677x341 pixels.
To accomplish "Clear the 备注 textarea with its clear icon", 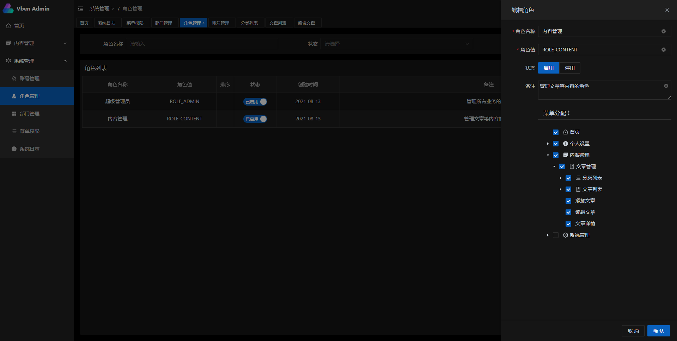I will [x=666, y=86].
